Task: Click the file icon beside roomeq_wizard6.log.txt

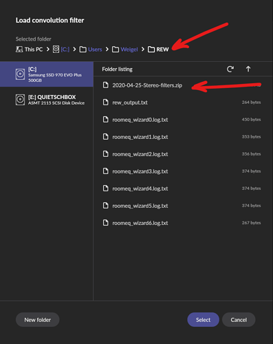Action: 105,222
